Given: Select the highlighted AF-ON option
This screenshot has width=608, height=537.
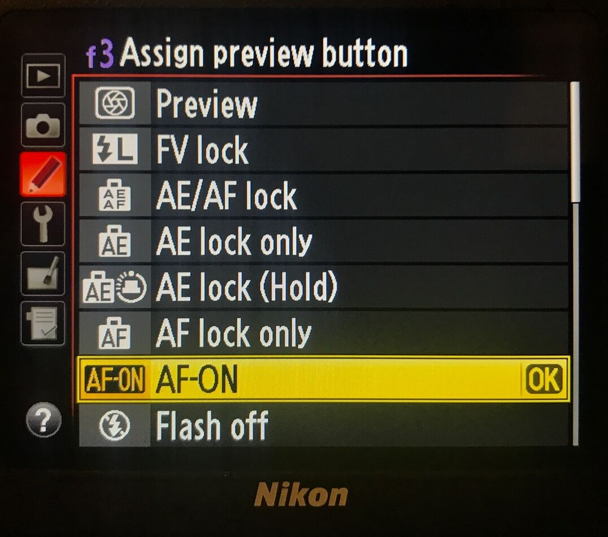Looking at the screenshot, I should pos(323,379).
